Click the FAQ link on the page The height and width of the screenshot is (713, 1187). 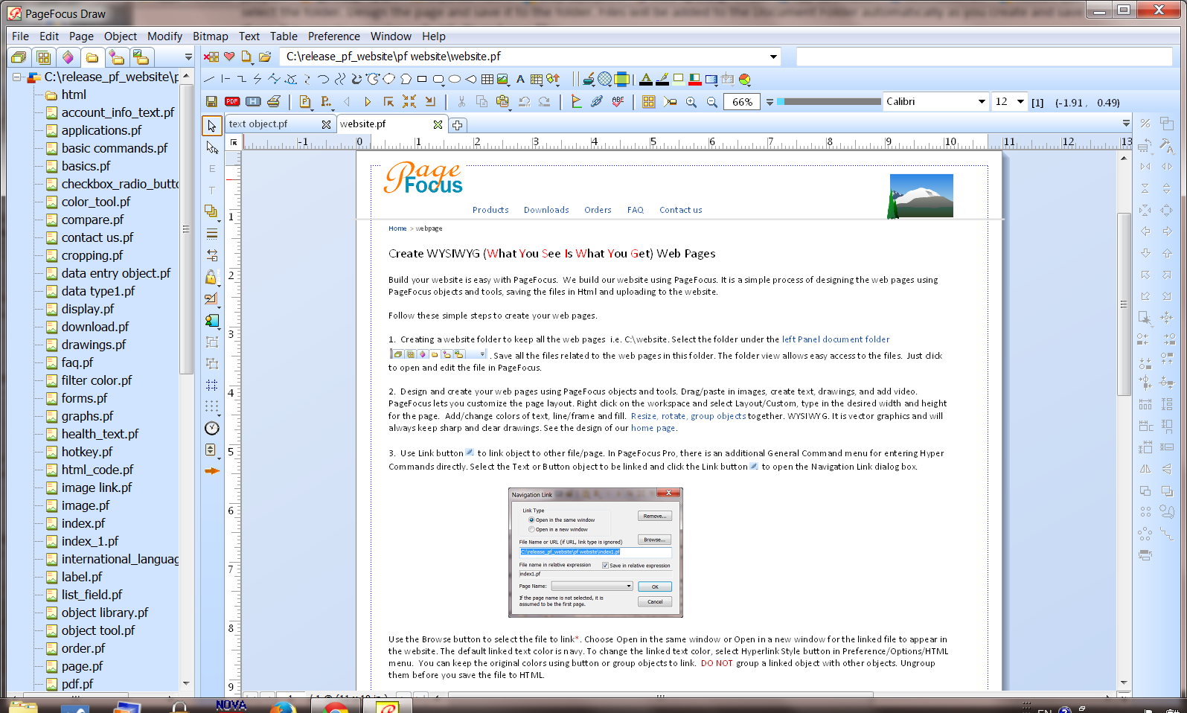635,210
